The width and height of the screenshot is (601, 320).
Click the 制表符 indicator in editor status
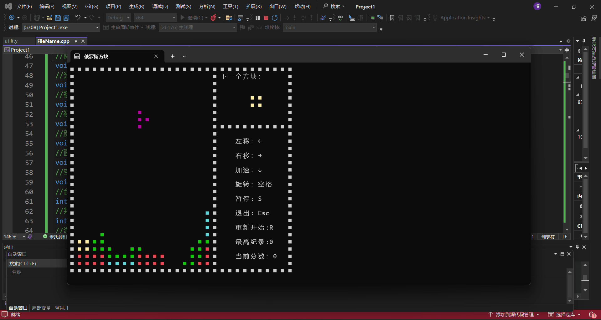(548, 237)
